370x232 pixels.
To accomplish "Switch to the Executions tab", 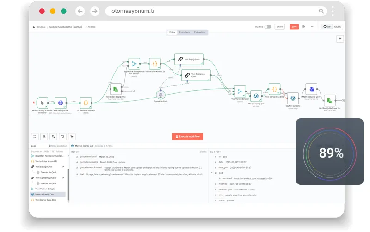I will [185, 32].
